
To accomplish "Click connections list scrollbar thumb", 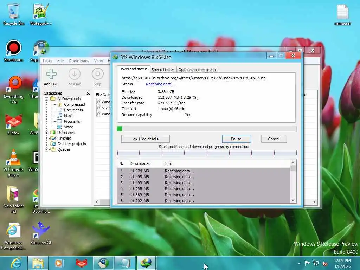I will point(293,168).
